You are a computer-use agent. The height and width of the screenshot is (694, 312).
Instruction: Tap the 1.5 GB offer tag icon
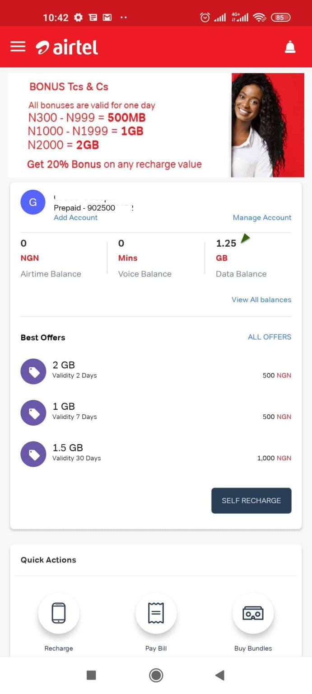[33, 454]
